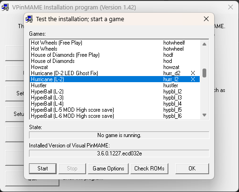Click the dialog title bar computer icon
The height and width of the screenshot is (192, 239).
point(29,19)
